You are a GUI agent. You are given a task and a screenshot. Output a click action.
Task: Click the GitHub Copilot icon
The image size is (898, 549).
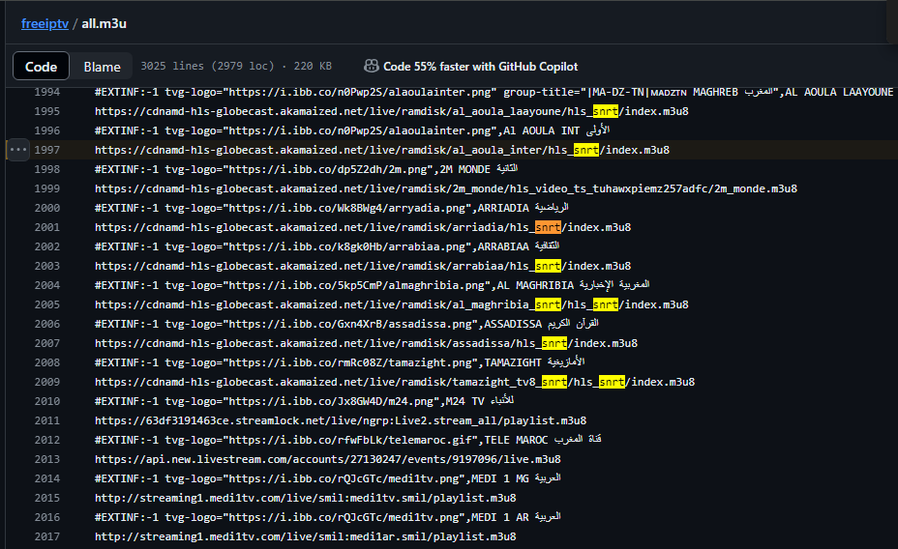pyautogui.click(x=372, y=67)
